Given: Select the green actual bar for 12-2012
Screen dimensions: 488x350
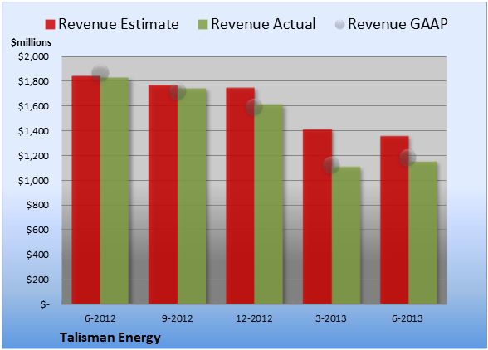Looking at the screenshot, I should (x=269, y=204).
